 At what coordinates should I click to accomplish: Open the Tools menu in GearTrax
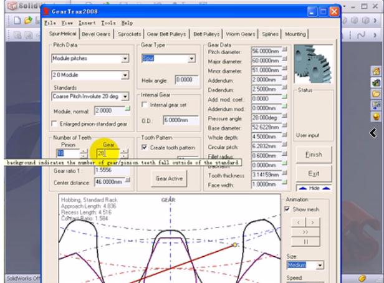click(108, 23)
